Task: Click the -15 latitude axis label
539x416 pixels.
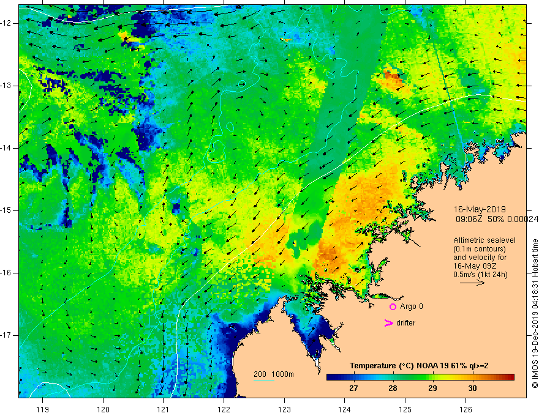Action: tap(6, 210)
